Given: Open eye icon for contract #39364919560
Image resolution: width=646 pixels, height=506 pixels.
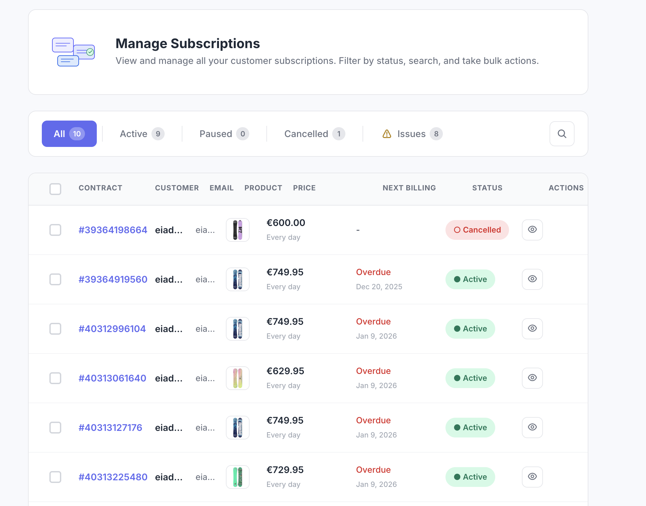Looking at the screenshot, I should (x=532, y=279).
